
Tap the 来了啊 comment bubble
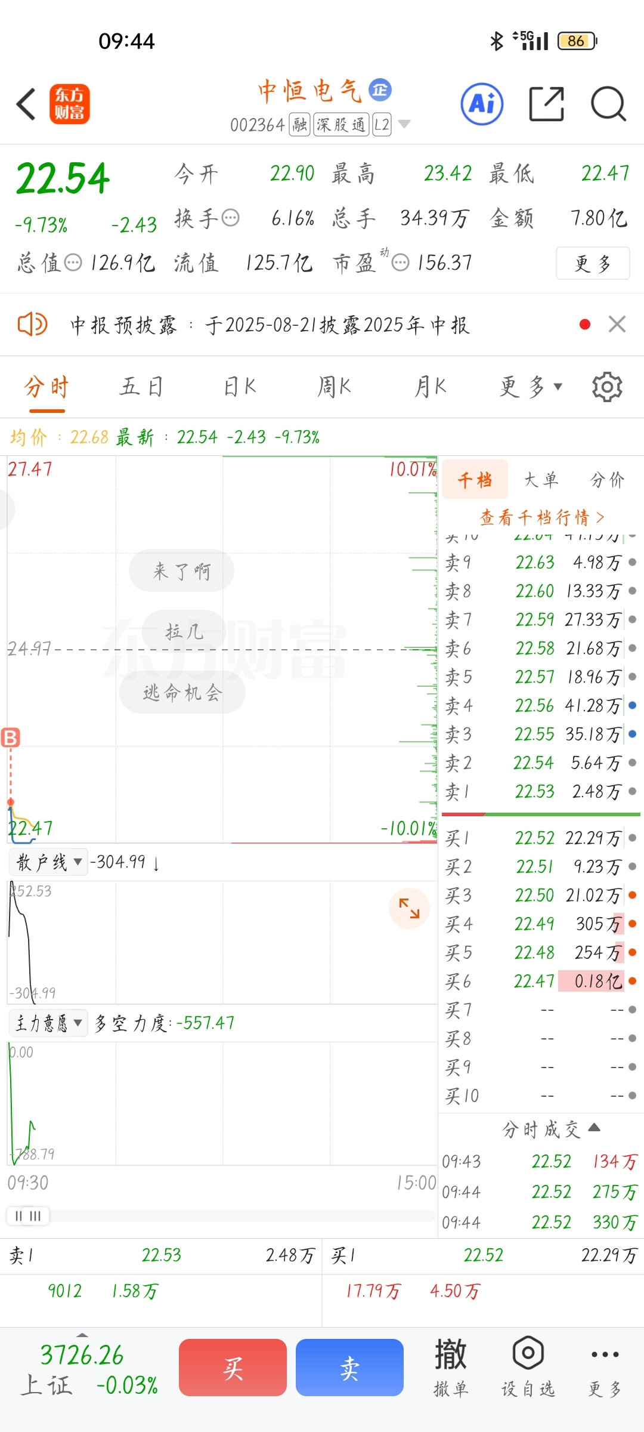[181, 571]
